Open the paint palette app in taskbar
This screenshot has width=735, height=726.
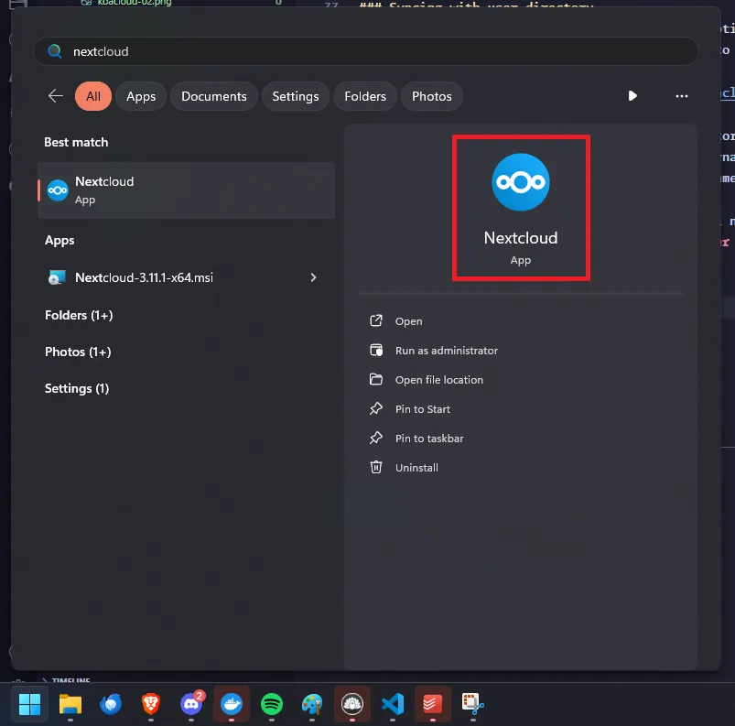pyautogui.click(x=312, y=704)
